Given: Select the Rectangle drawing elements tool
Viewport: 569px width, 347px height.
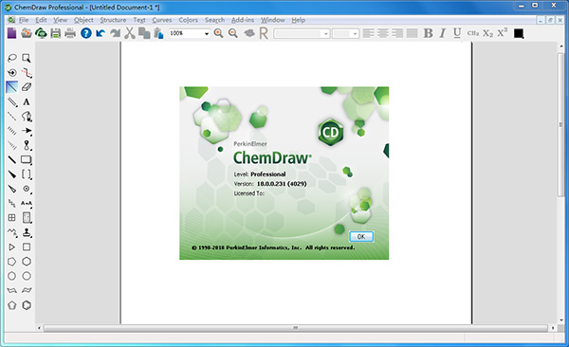Looking at the screenshot, I should [27, 159].
